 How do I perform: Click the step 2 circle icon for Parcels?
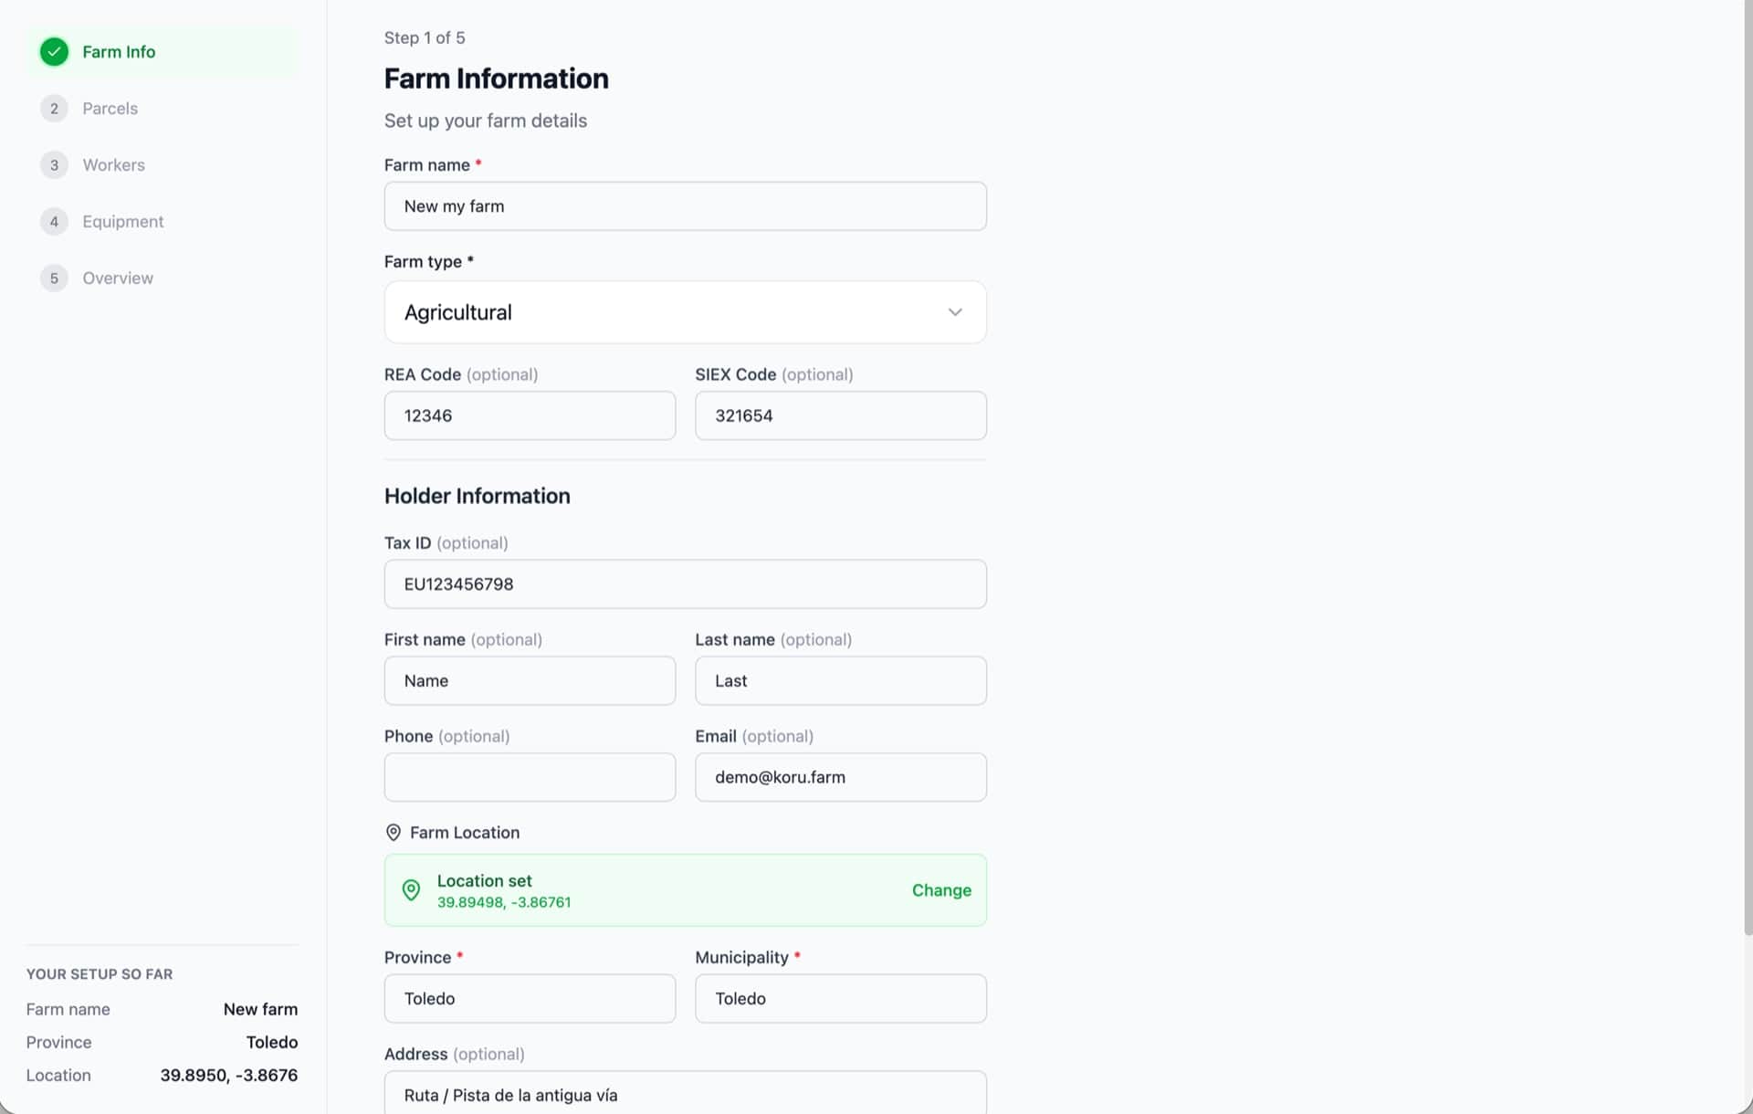[54, 109]
